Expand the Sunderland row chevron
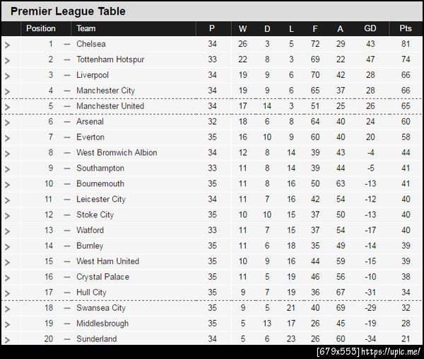This screenshot has width=424, height=359. point(7,340)
